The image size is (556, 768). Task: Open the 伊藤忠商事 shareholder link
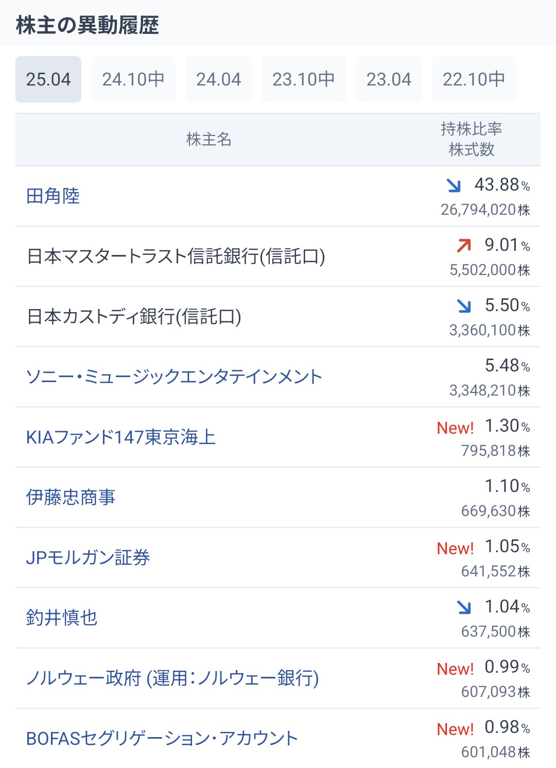tap(71, 498)
